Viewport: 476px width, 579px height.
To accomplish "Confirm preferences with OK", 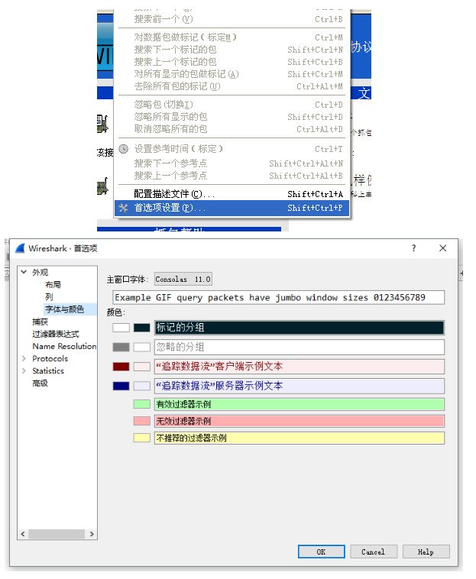I will click(321, 552).
